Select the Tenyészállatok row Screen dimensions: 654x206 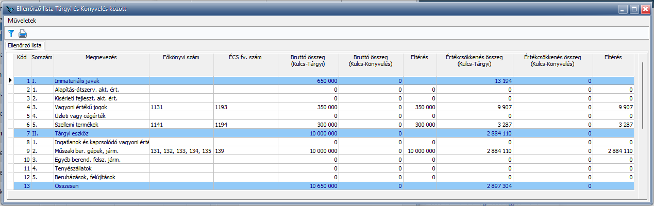coord(324,168)
